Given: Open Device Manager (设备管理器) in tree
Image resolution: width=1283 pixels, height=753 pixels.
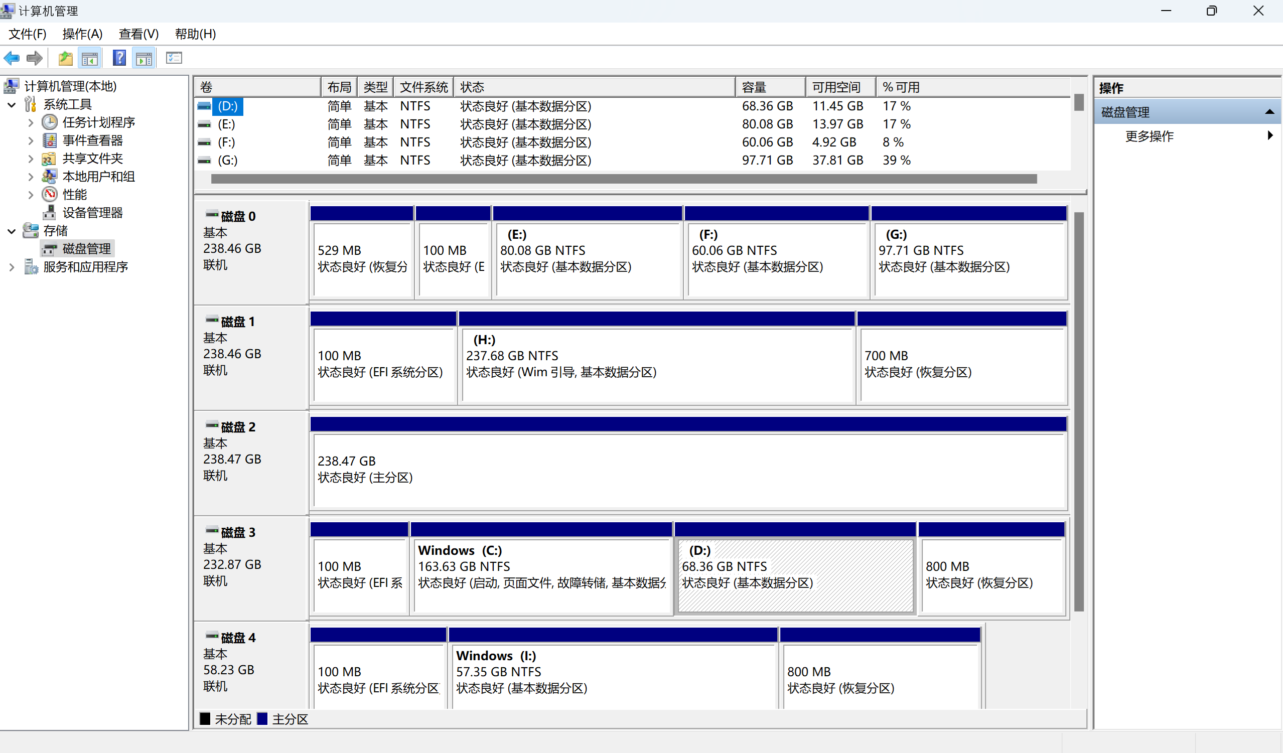Looking at the screenshot, I should 92,213.
